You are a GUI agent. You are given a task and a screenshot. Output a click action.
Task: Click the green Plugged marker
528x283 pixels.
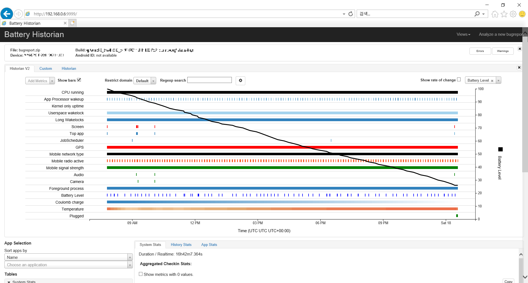[457, 216]
